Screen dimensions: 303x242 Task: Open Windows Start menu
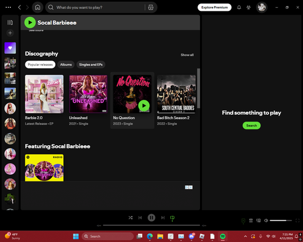coord(76,236)
